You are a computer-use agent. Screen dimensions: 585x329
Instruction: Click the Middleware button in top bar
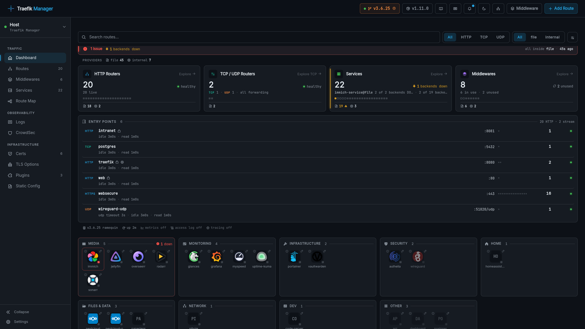point(524,9)
